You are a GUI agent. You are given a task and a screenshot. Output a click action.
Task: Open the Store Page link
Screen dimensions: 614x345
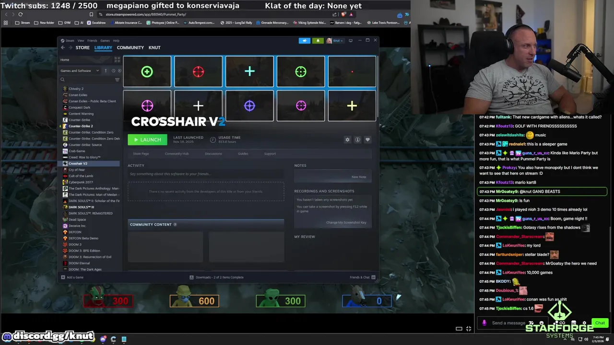141,154
